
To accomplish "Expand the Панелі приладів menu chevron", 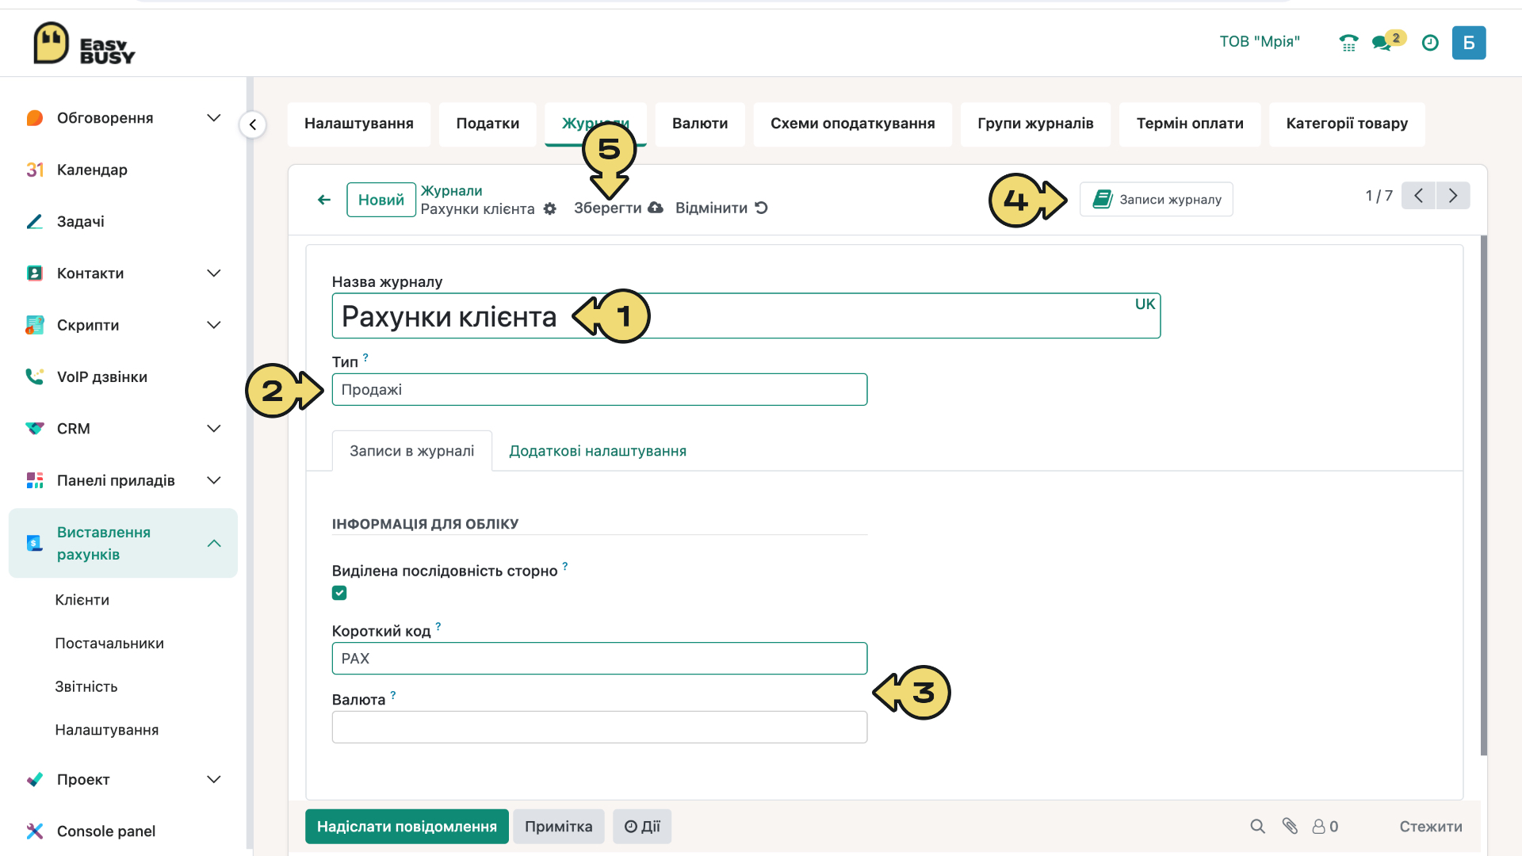I will tap(213, 480).
